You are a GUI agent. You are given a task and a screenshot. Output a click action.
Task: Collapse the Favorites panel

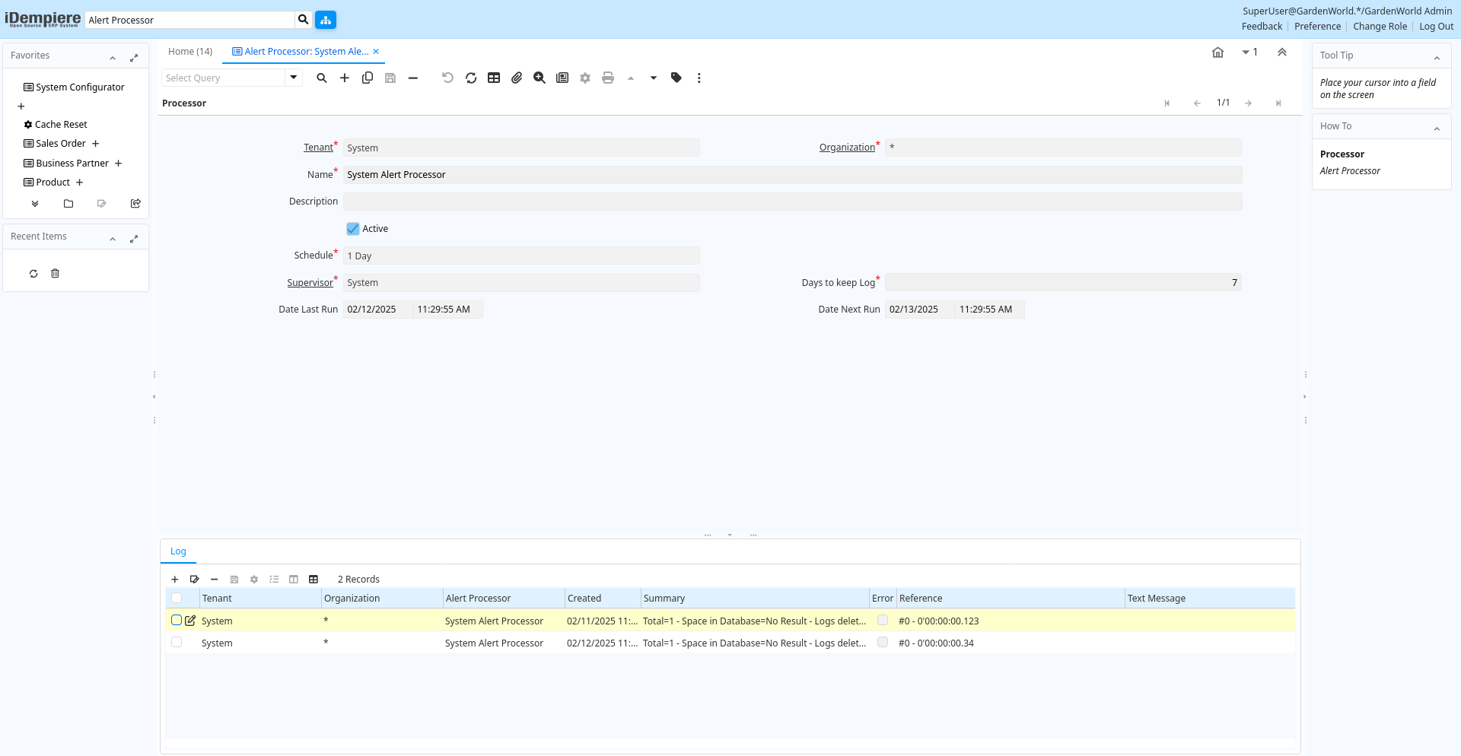coord(113,57)
